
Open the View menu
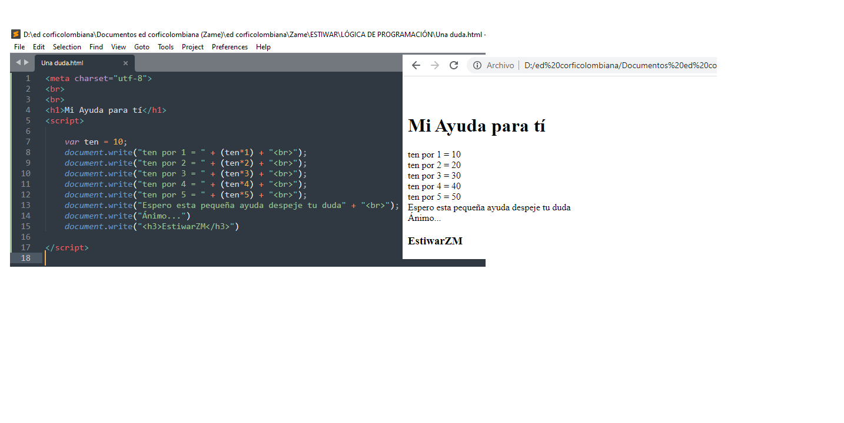(118, 47)
